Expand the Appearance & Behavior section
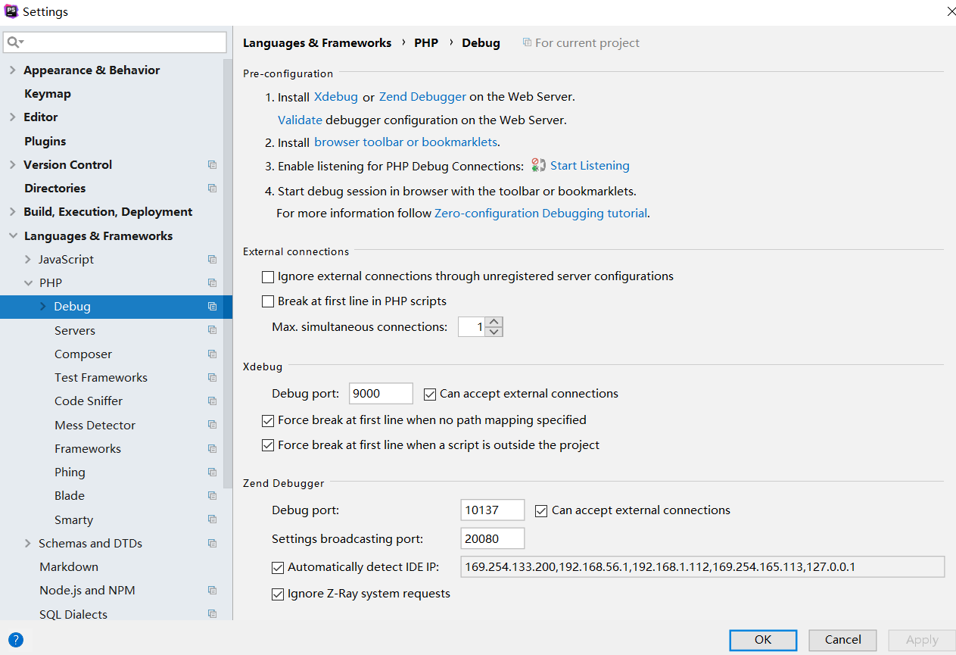 (x=12, y=70)
